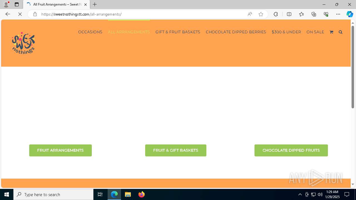Open the Windows notification center
This screenshot has height=200, width=356.
[347, 194]
